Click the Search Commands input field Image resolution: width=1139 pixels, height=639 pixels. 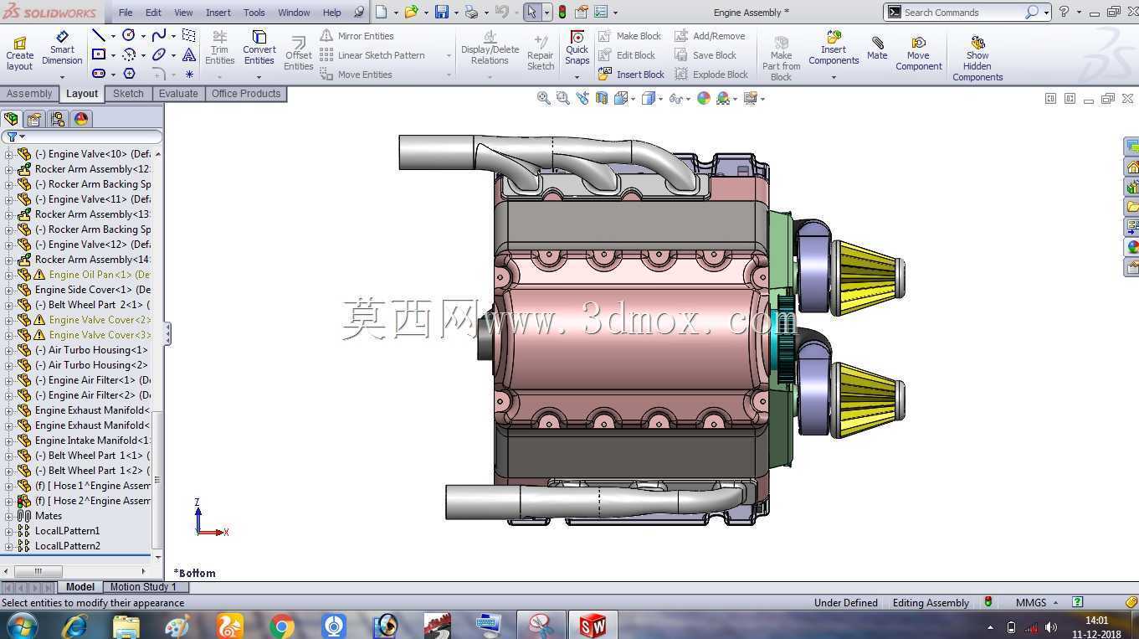point(962,13)
